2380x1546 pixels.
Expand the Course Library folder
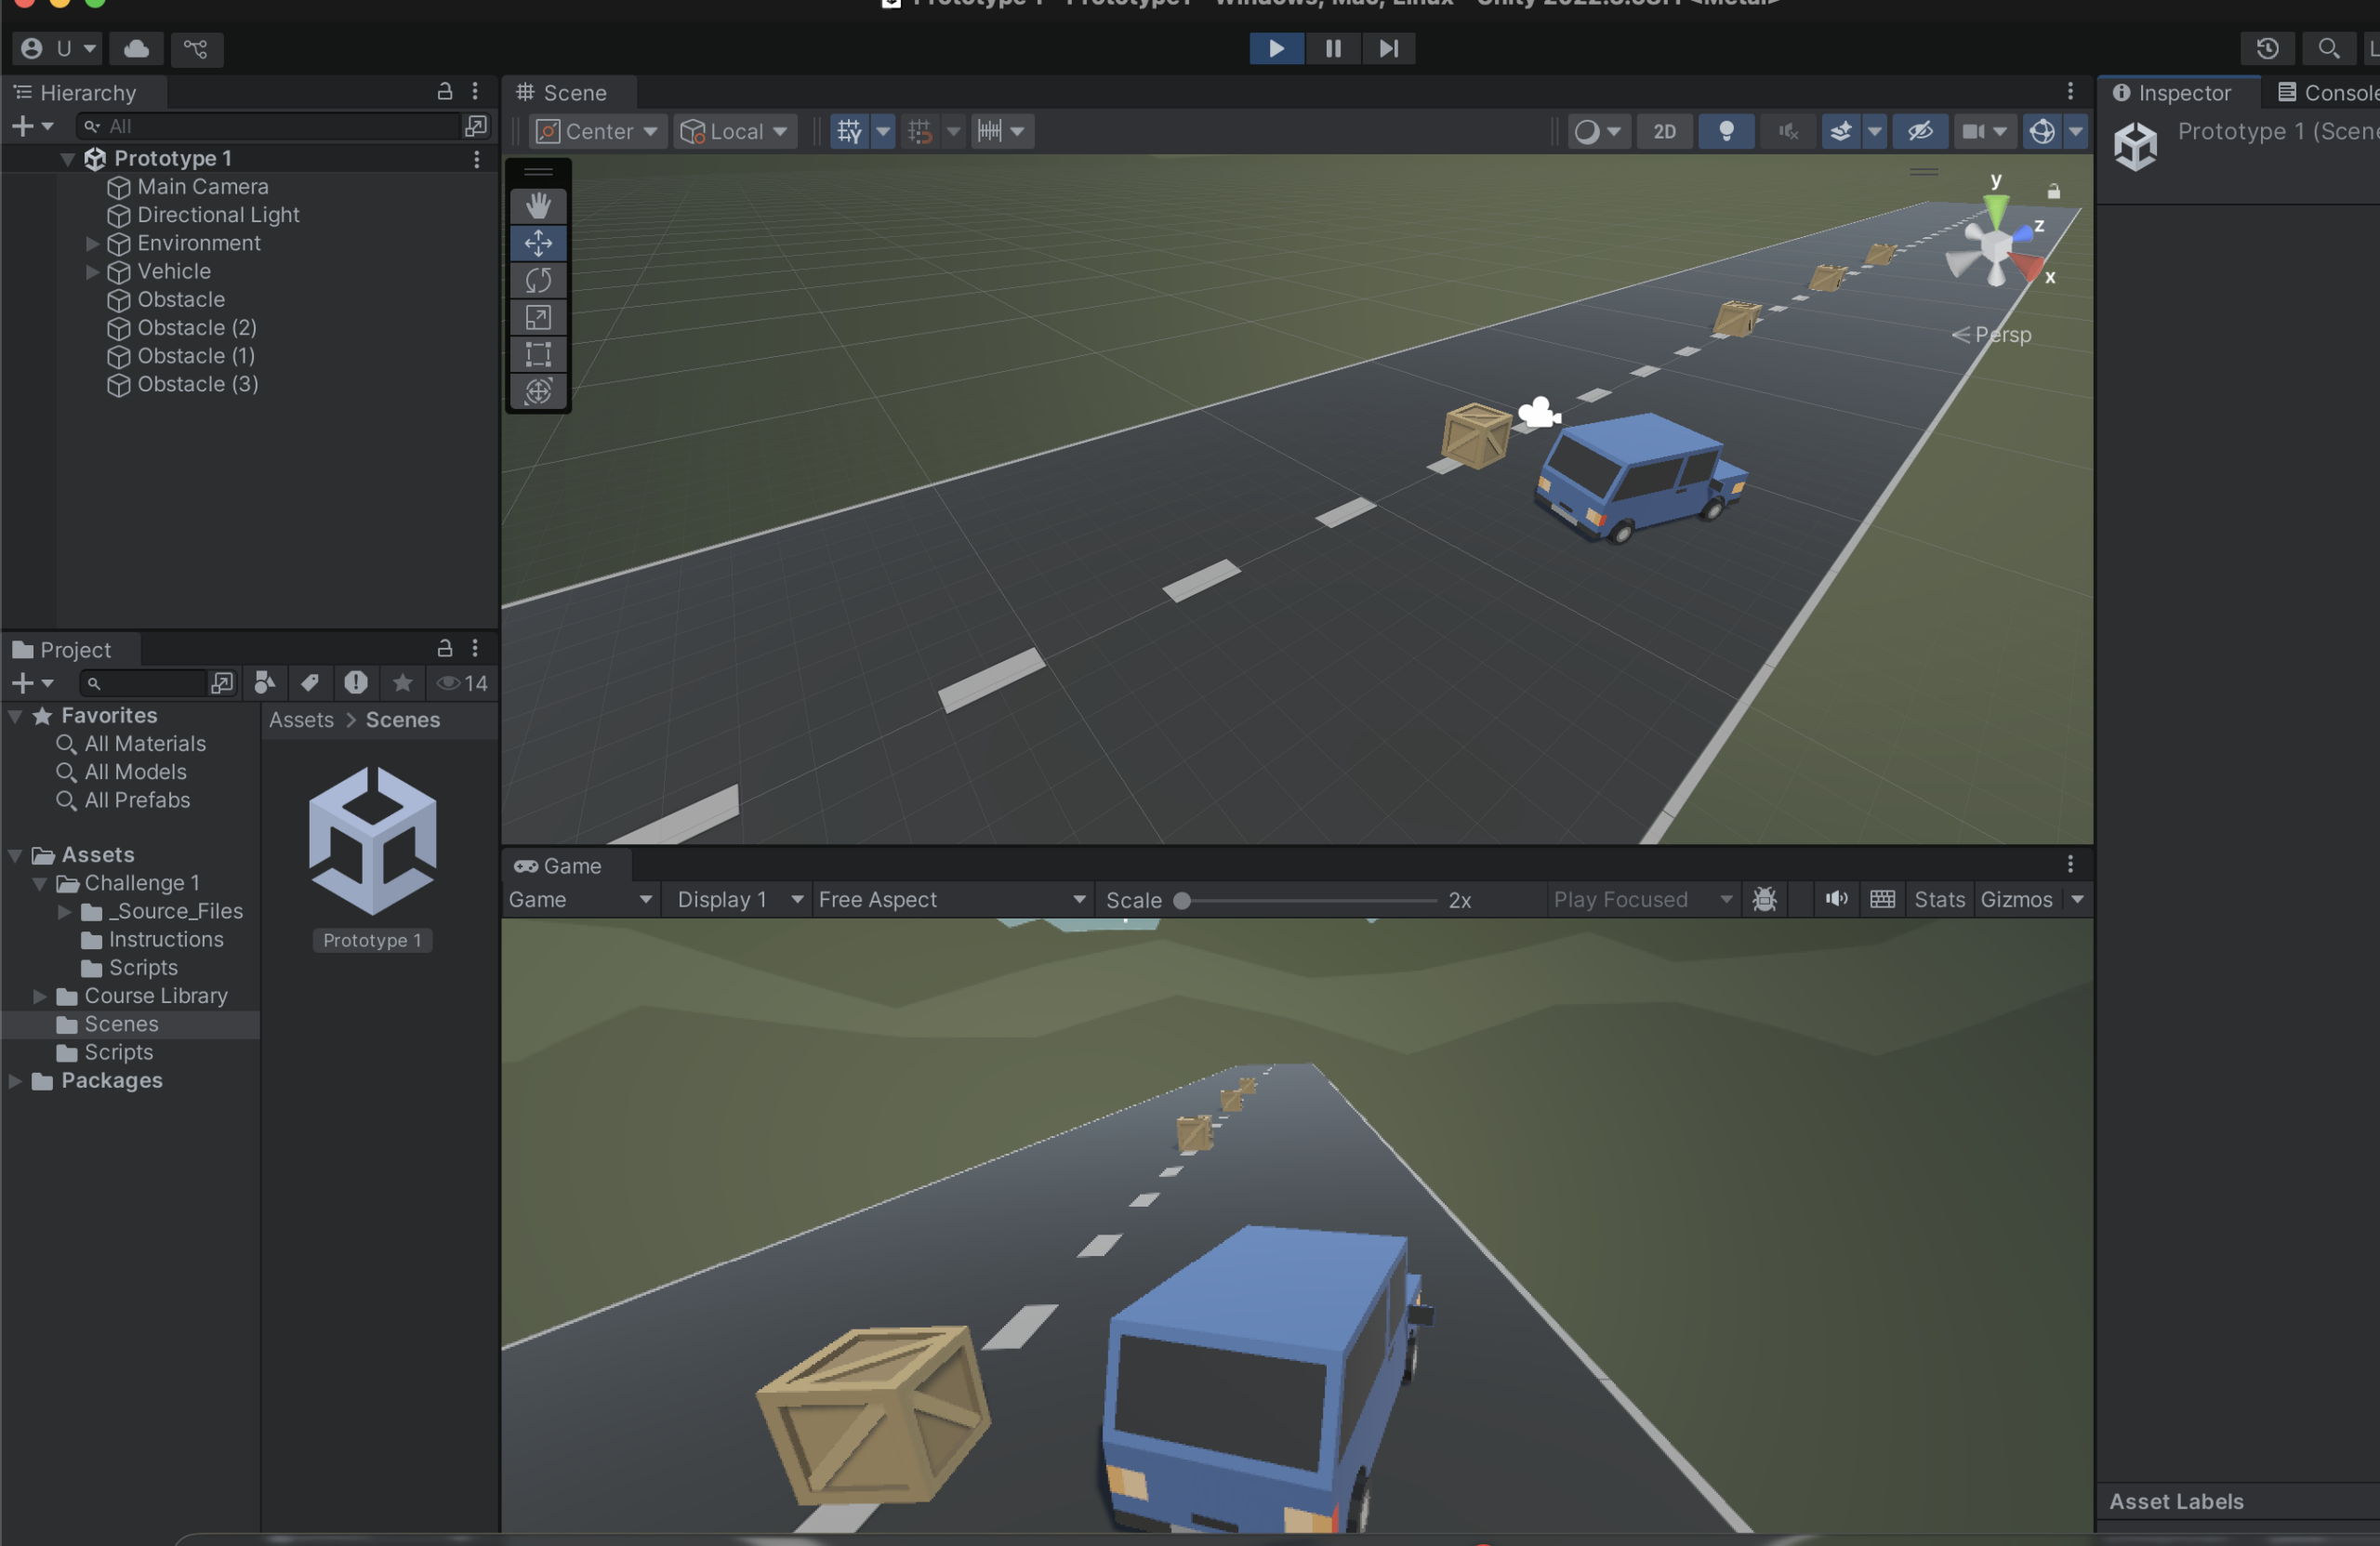[40, 995]
